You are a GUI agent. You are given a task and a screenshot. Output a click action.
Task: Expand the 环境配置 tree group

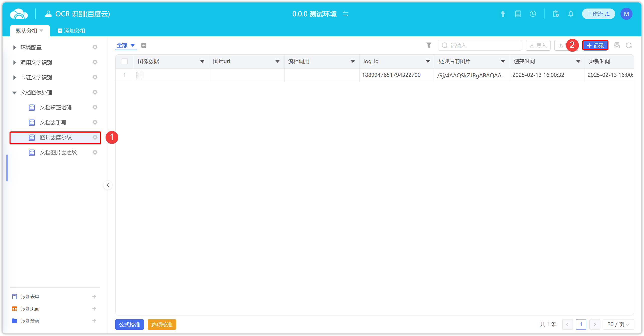15,48
